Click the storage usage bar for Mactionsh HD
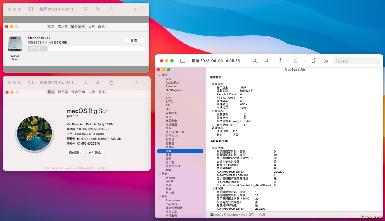The image size is (385, 221). [87, 49]
